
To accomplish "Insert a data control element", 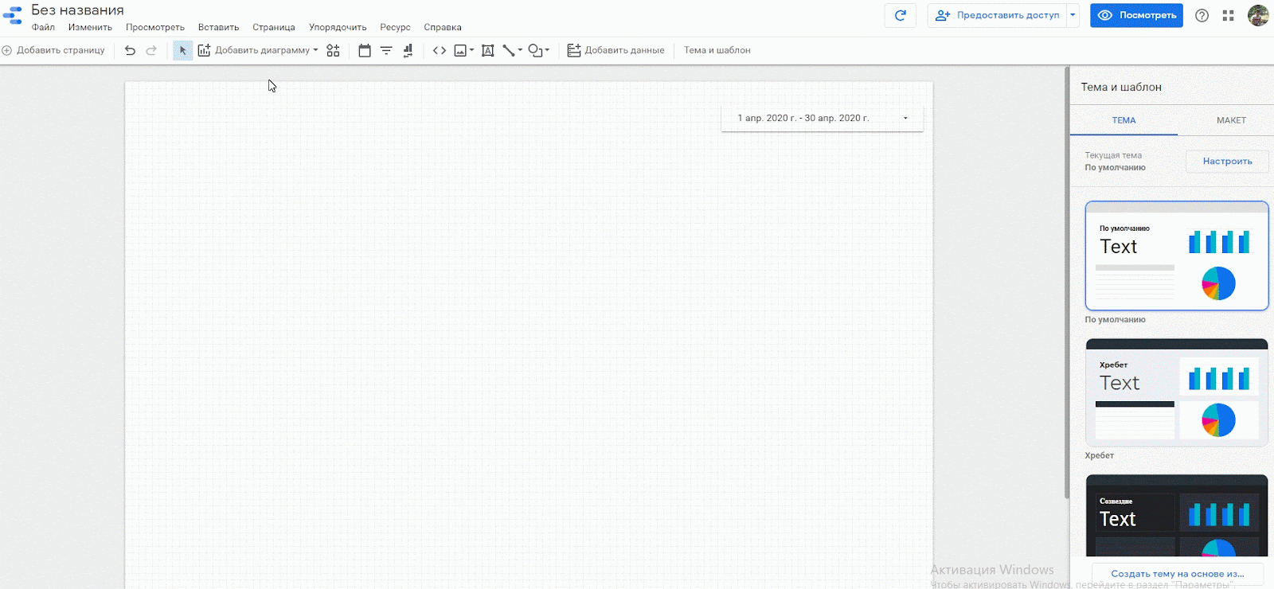I will (x=408, y=50).
